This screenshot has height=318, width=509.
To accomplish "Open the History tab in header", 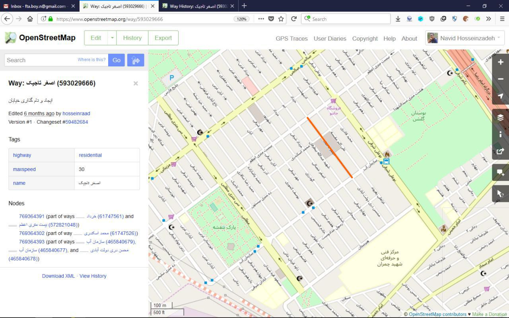I will 132,38.
